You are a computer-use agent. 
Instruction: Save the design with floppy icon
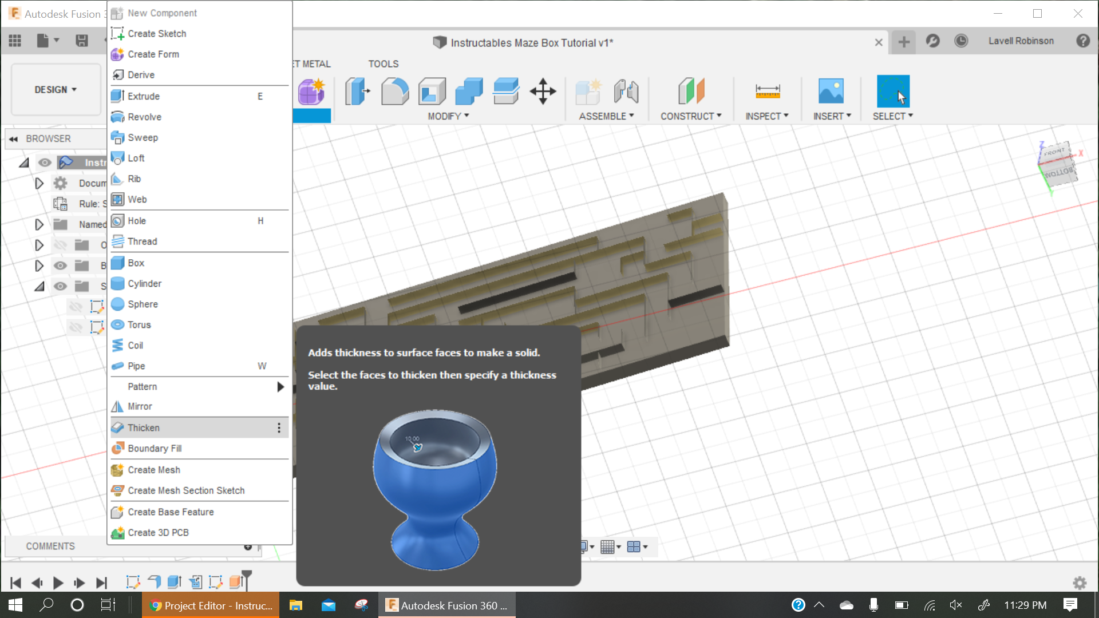pos(82,41)
